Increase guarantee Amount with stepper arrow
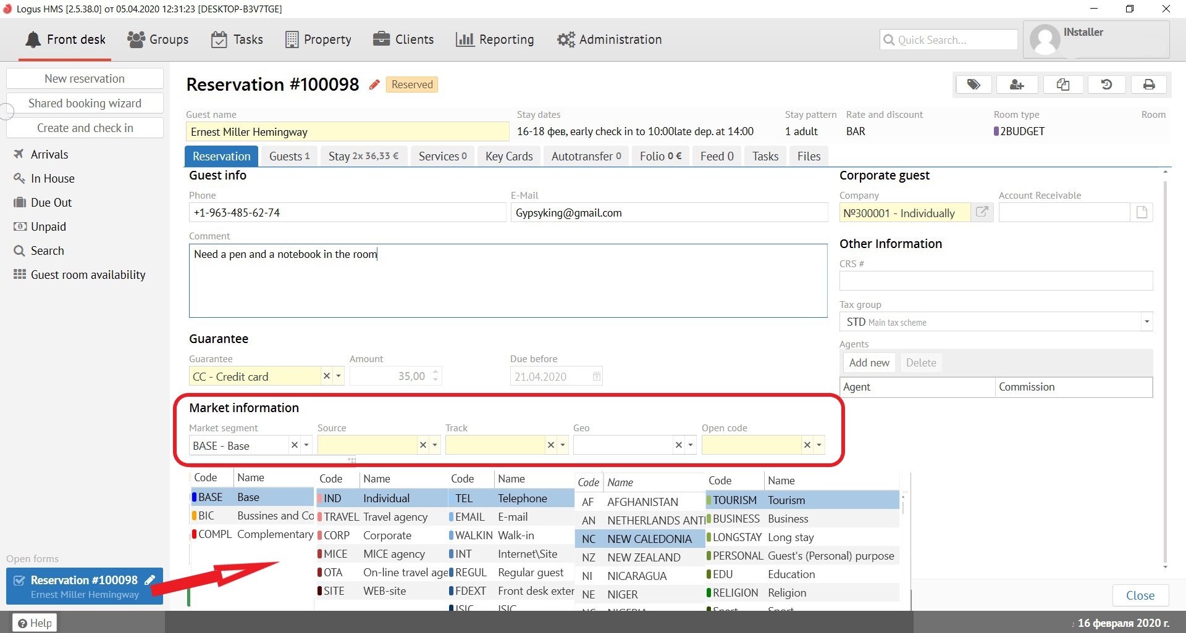Viewport: 1186px width, 633px height. point(435,372)
